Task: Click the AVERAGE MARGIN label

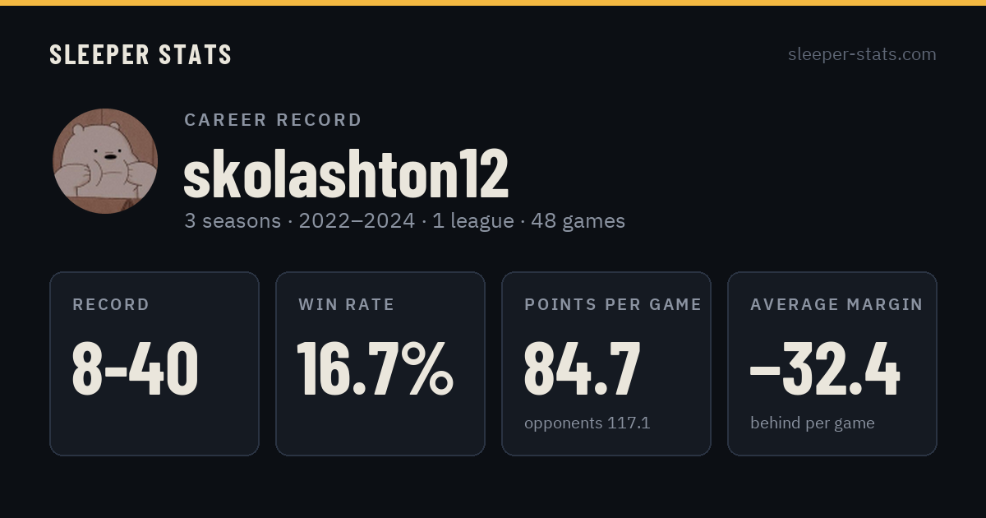Action: click(x=836, y=305)
